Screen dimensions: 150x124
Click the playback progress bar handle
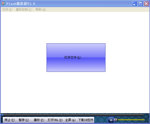(2, 115)
